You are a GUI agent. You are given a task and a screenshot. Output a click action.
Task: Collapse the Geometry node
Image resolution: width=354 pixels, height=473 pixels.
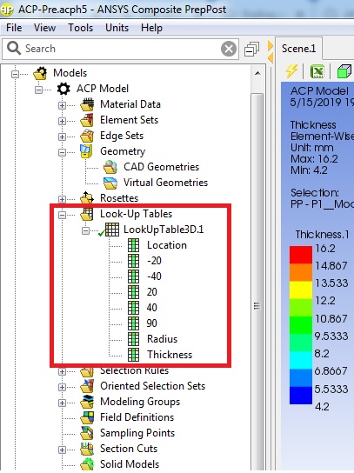point(62,152)
